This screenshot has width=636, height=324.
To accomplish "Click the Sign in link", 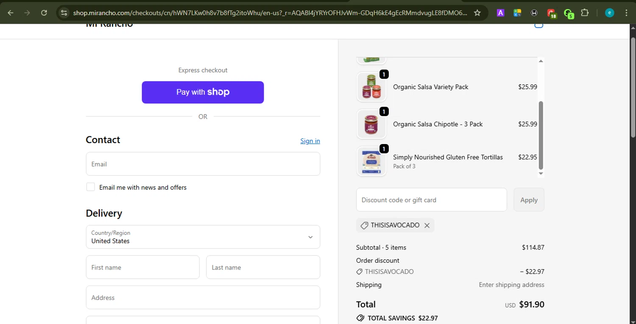I will pos(310,141).
